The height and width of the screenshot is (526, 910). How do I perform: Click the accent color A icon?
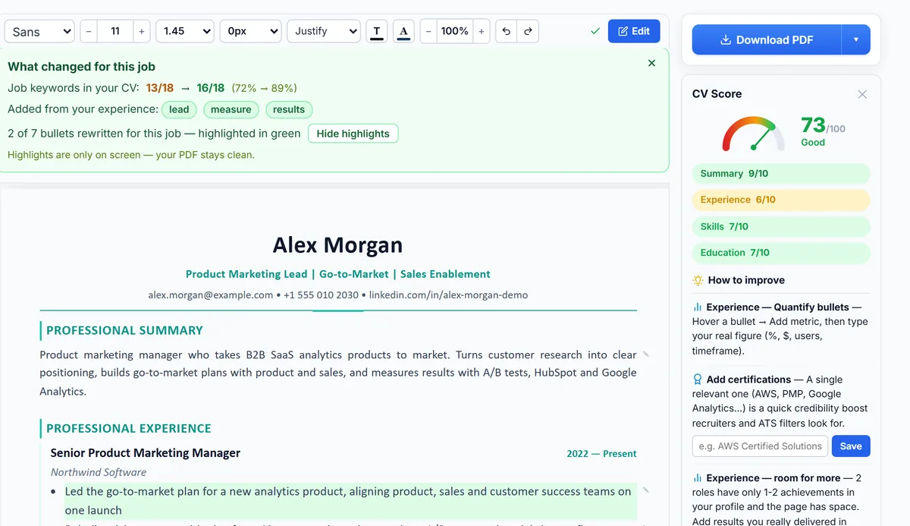(403, 31)
